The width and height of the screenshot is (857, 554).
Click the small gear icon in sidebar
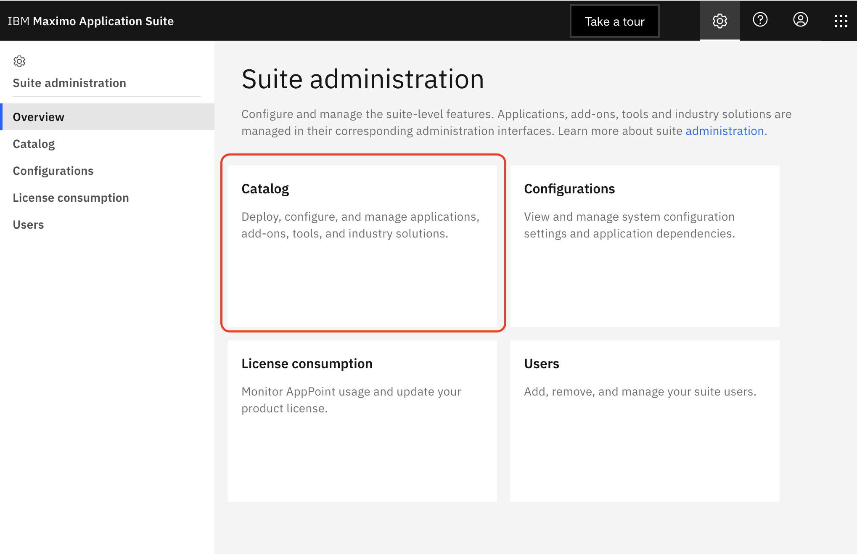[x=19, y=61]
